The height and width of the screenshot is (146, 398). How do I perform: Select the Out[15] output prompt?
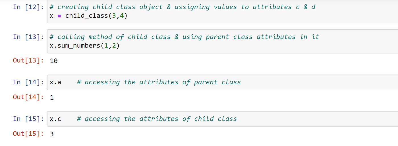tap(28, 134)
